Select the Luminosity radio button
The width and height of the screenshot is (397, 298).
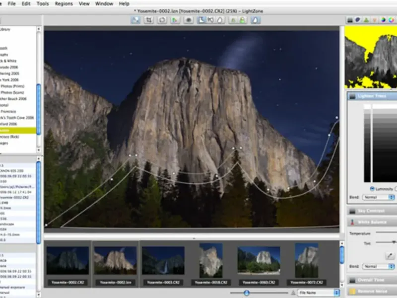pyautogui.click(x=373, y=189)
